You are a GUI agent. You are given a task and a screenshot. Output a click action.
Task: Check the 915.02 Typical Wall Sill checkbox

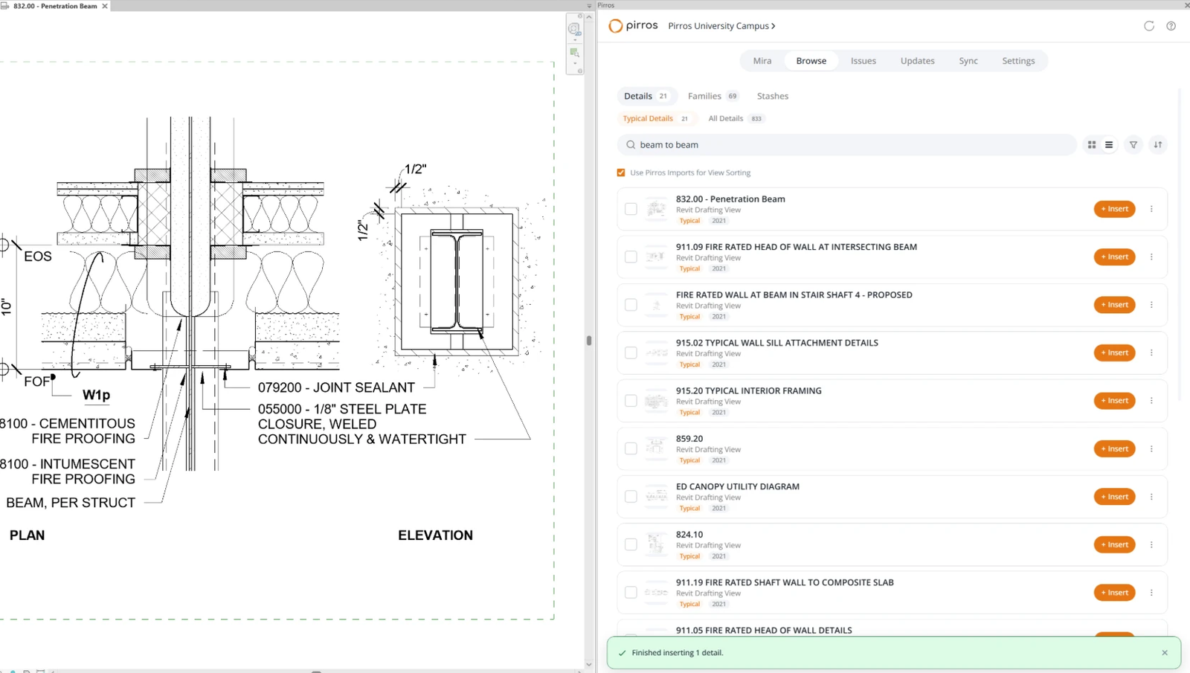click(631, 352)
